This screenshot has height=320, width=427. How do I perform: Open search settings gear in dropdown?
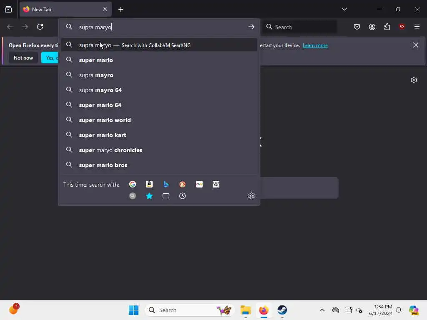tap(251, 196)
